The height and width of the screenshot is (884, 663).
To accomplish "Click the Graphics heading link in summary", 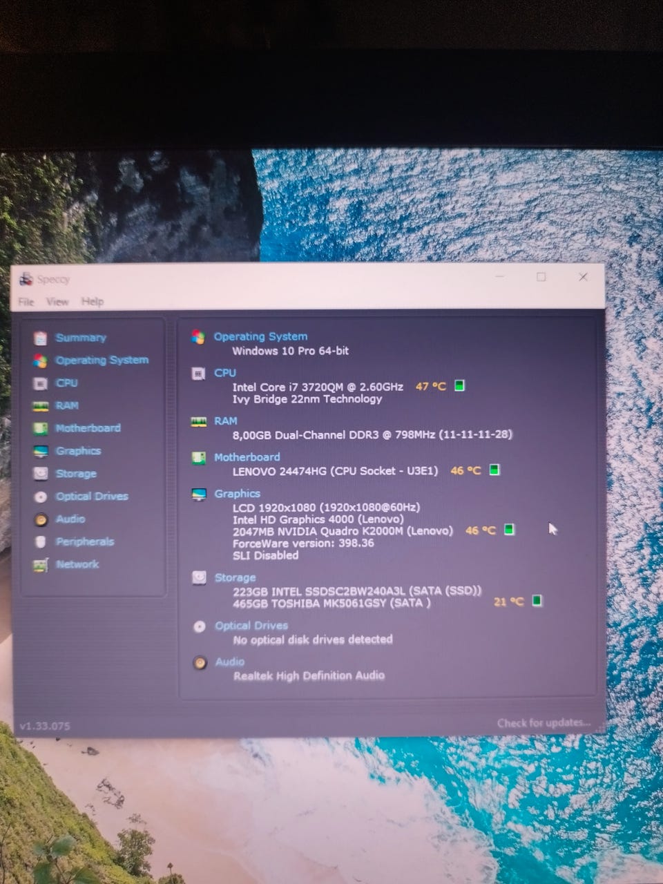I will point(238,494).
